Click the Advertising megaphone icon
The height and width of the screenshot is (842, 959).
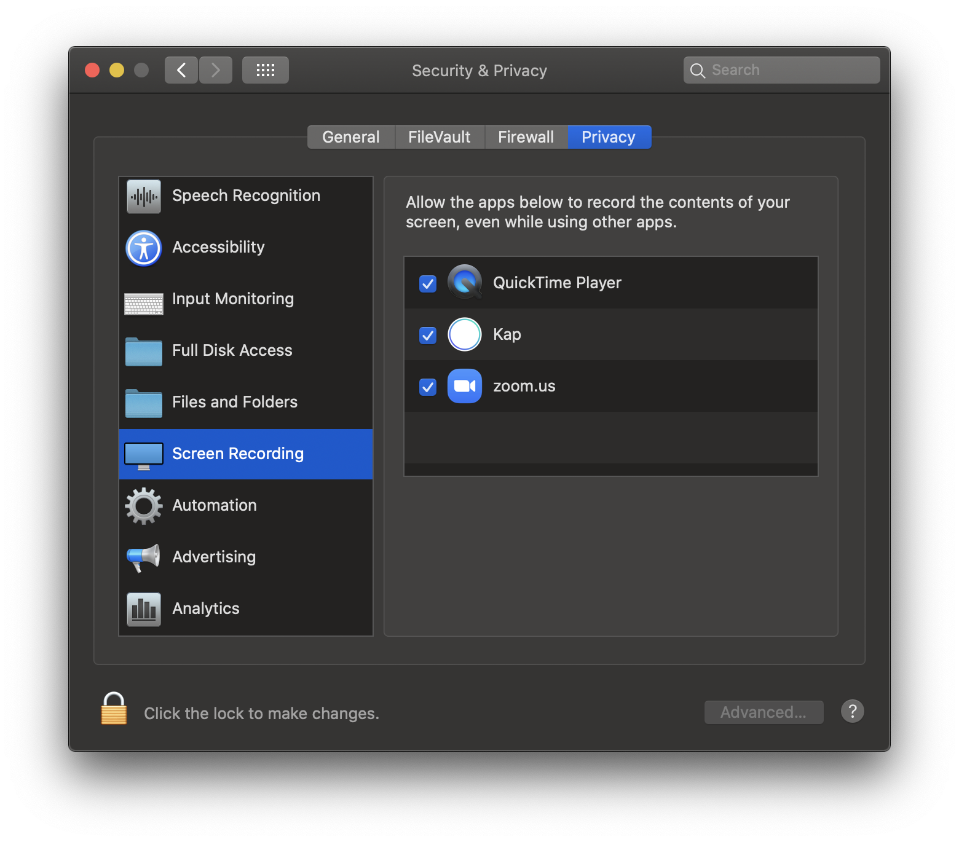click(x=144, y=557)
